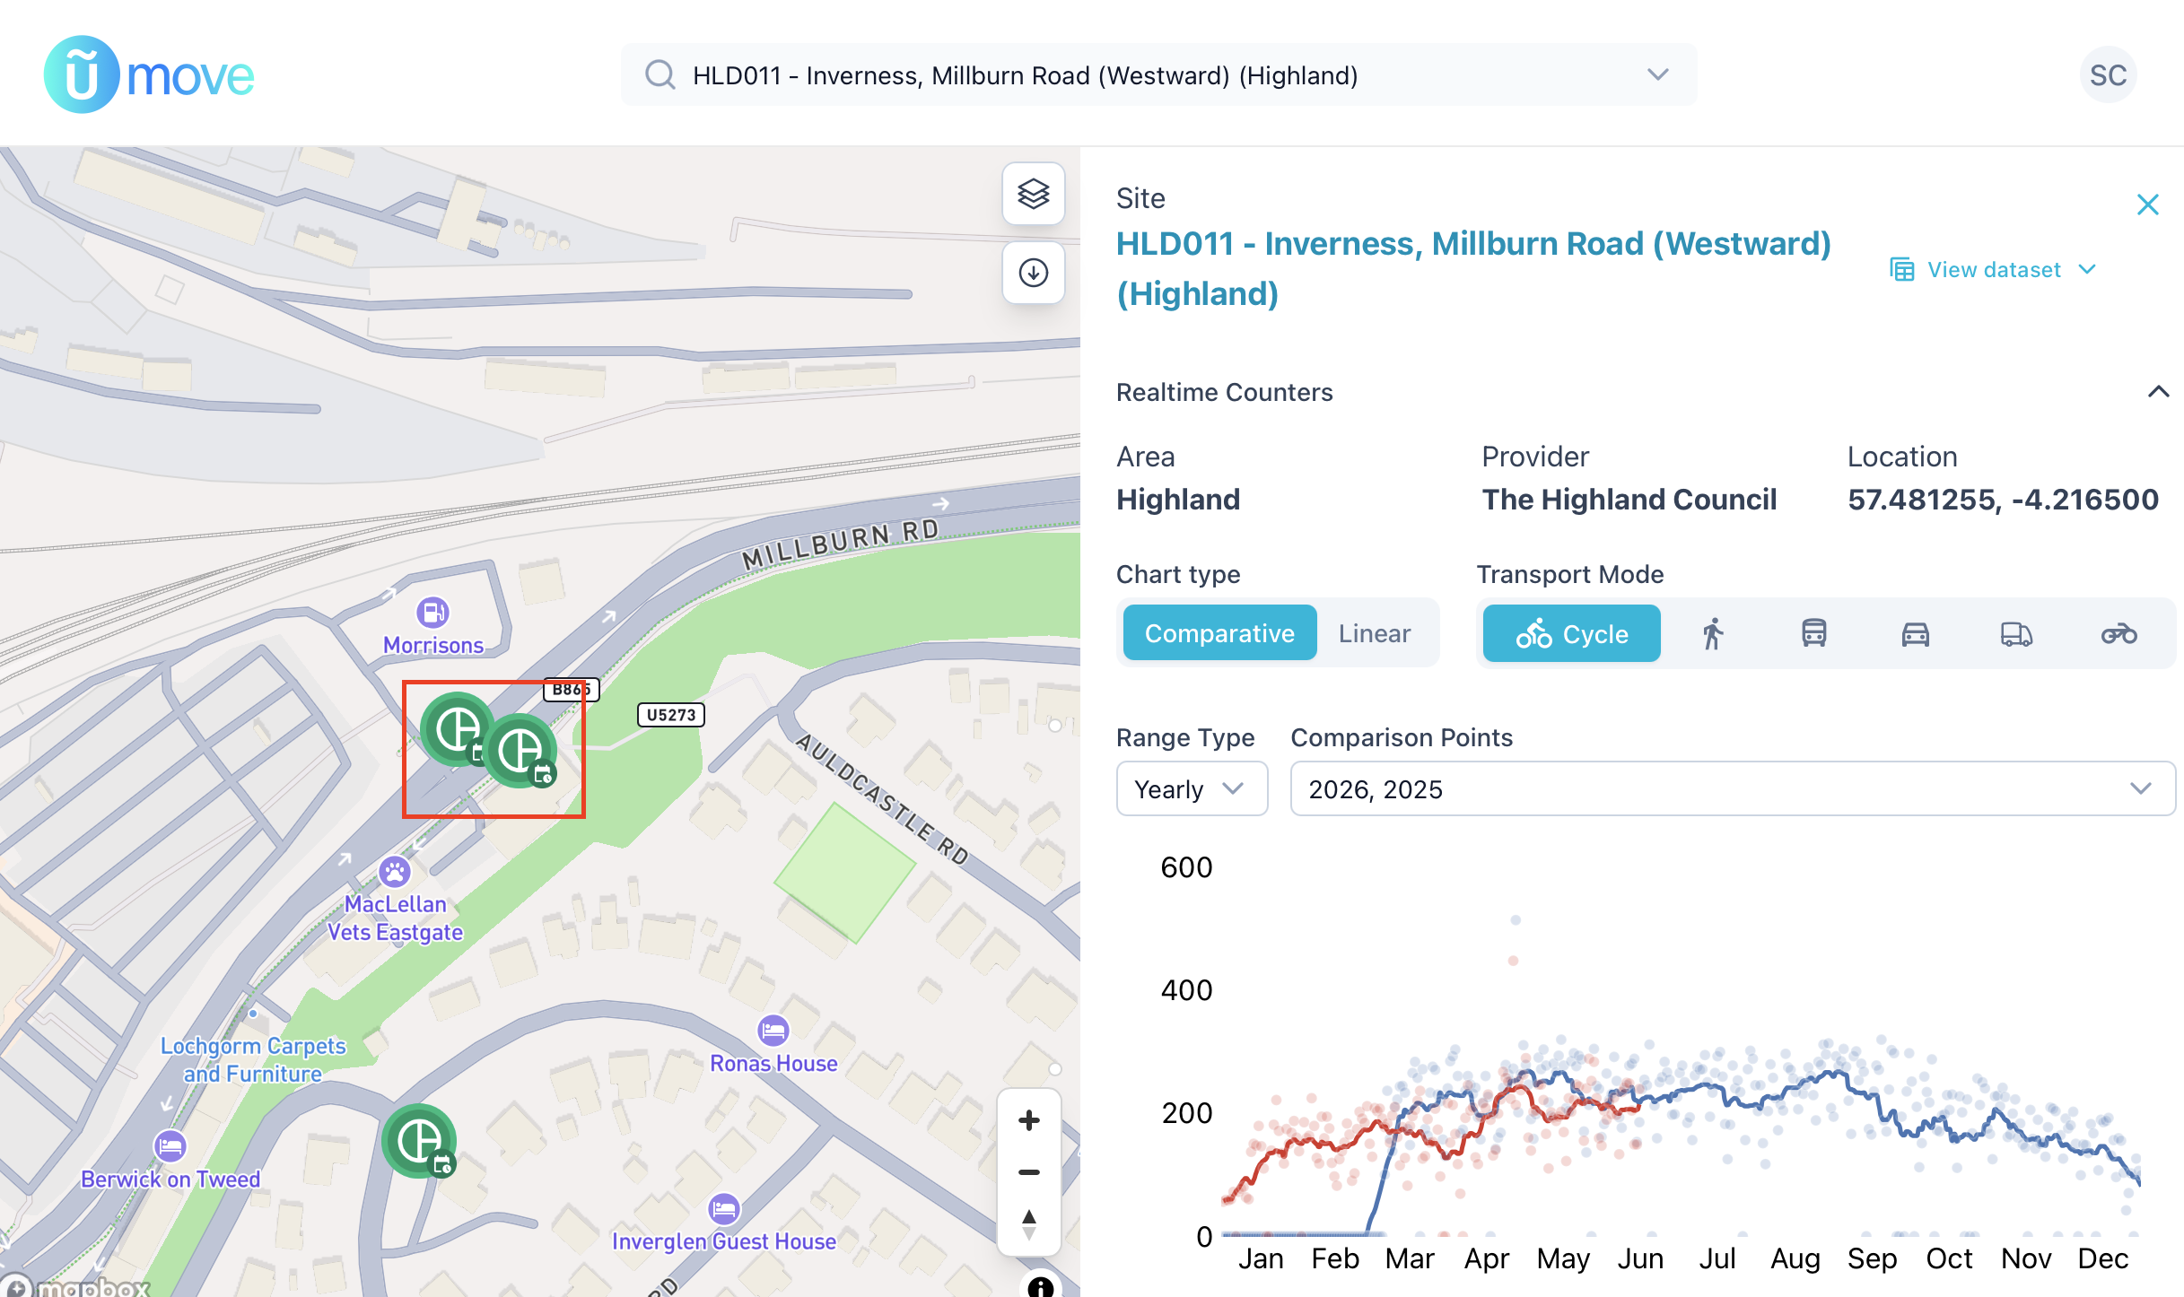Click the MacLellan Vets map icon
The width and height of the screenshot is (2184, 1297).
tap(395, 871)
